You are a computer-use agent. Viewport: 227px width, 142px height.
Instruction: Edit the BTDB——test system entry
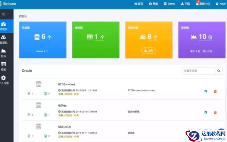[206, 91]
